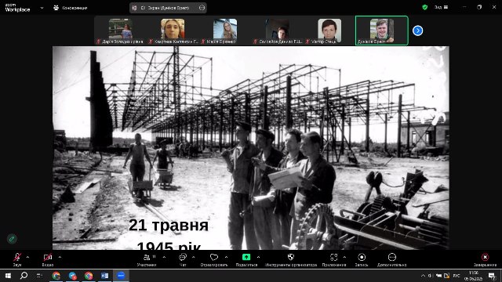
Task: Open the Отреагировать reactions heart icon
Action: coord(214,259)
